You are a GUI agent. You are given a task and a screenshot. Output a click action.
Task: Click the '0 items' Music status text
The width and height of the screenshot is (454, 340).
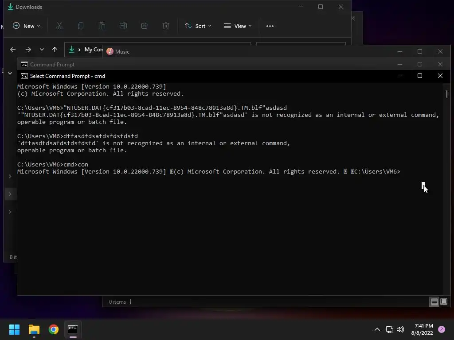coord(117,302)
